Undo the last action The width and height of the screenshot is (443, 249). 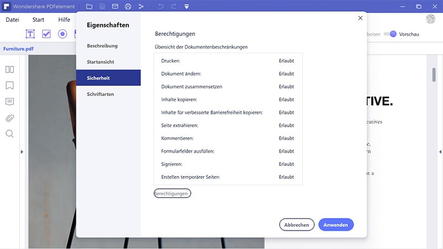pyautogui.click(x=161, y=6)
